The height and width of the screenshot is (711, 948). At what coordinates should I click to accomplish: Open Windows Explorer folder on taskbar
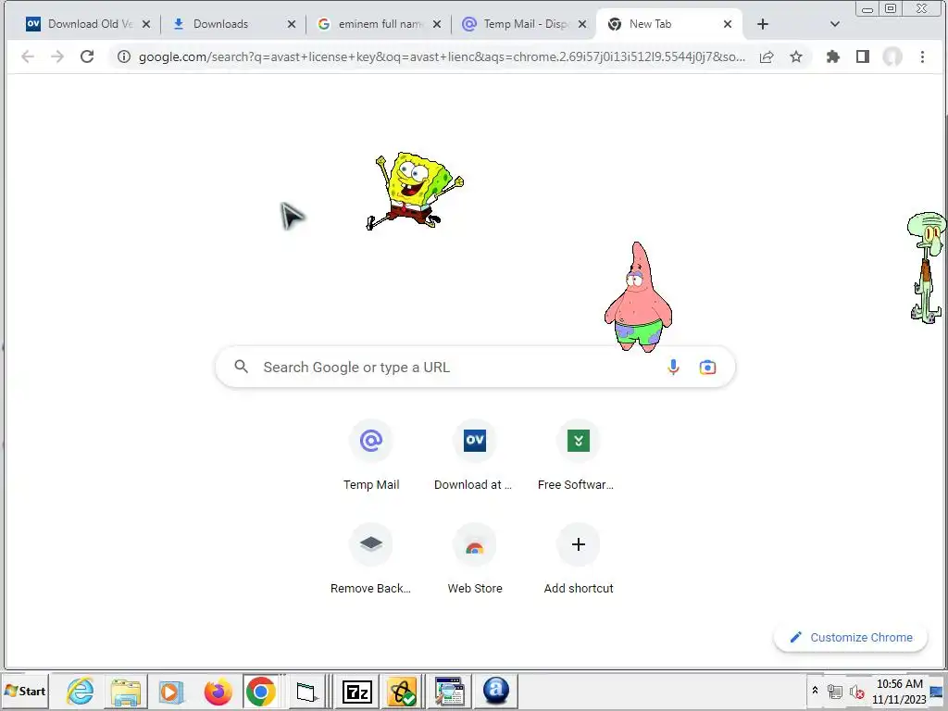126,691
